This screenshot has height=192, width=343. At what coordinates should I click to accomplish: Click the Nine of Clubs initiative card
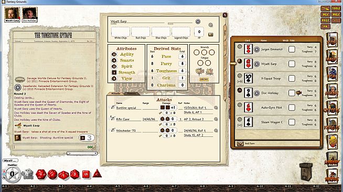tap(248, 93)
